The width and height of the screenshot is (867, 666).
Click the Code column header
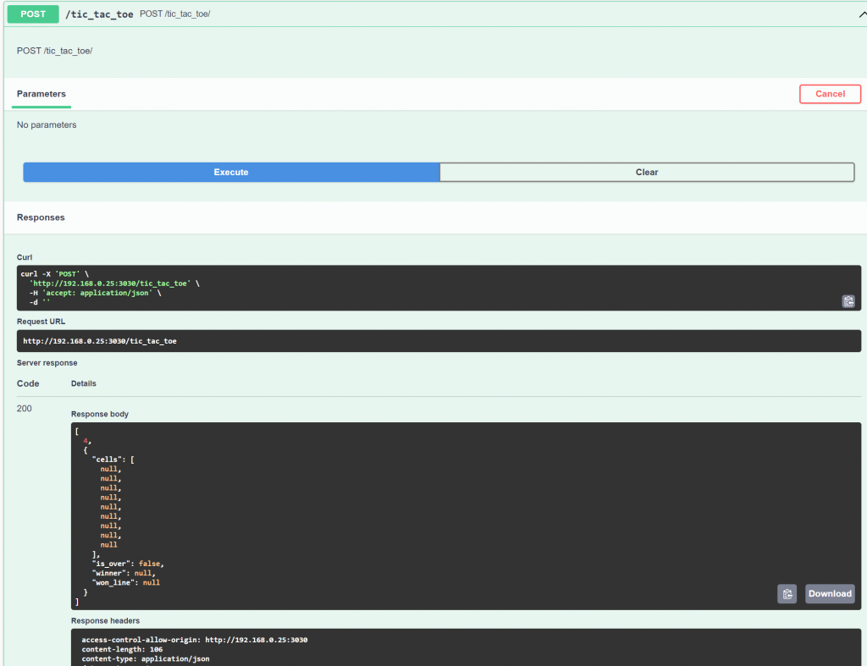[28, 383]
